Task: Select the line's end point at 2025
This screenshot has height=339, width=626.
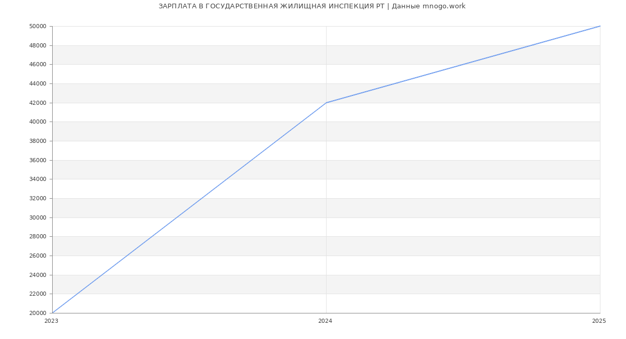Action: click(x=600, y=26)
